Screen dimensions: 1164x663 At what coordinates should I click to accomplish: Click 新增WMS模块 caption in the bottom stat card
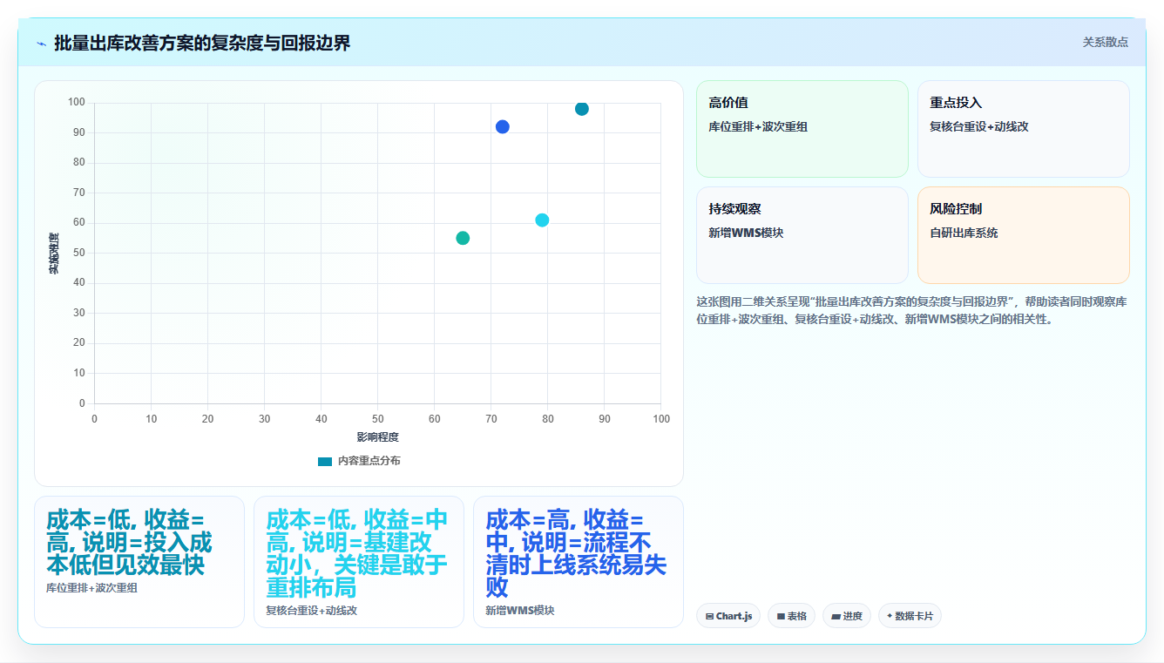click(x=519, y=611)
